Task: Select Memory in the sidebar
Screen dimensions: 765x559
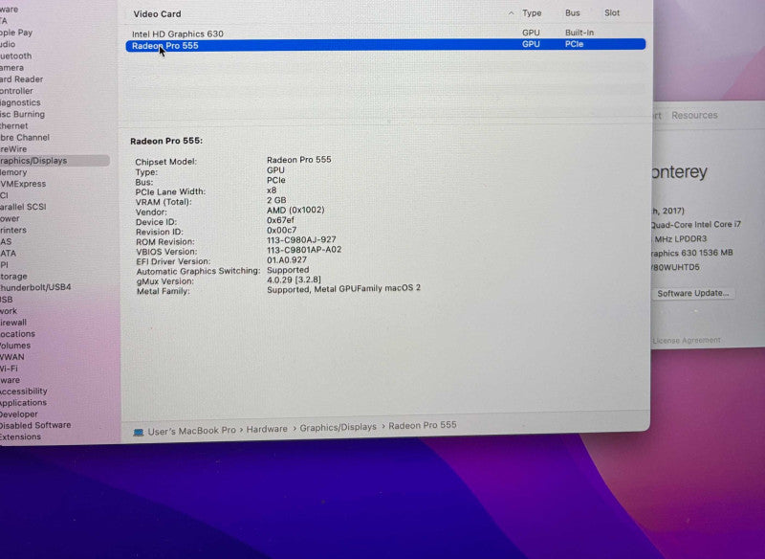Action: 13,172
